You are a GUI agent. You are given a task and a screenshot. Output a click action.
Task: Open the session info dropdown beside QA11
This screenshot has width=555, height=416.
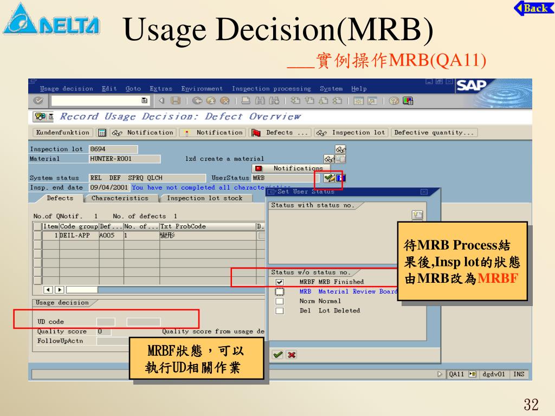[x=473, y=374]
